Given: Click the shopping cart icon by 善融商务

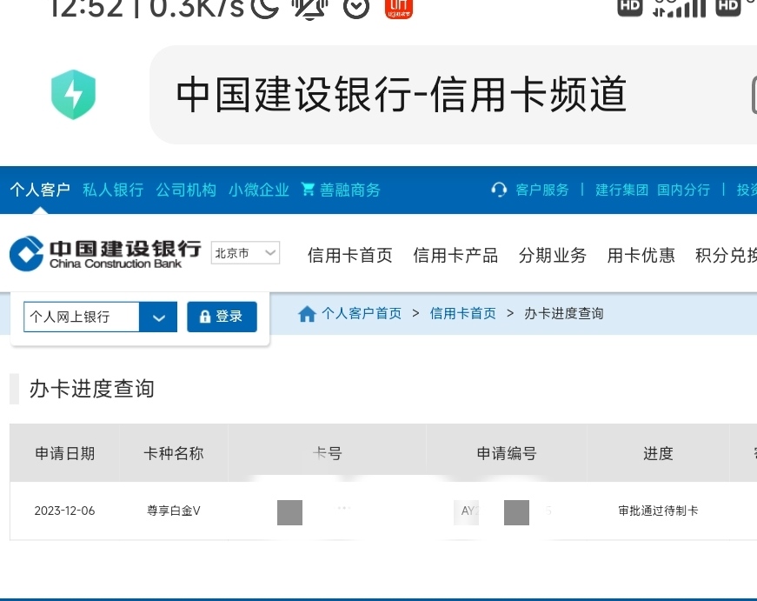Looking at the screenshot, I should (x=308, y=190).
